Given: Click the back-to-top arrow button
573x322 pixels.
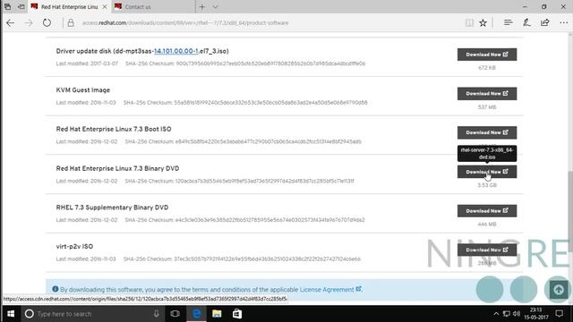Looking at the screenshot, I should [559, 290].
